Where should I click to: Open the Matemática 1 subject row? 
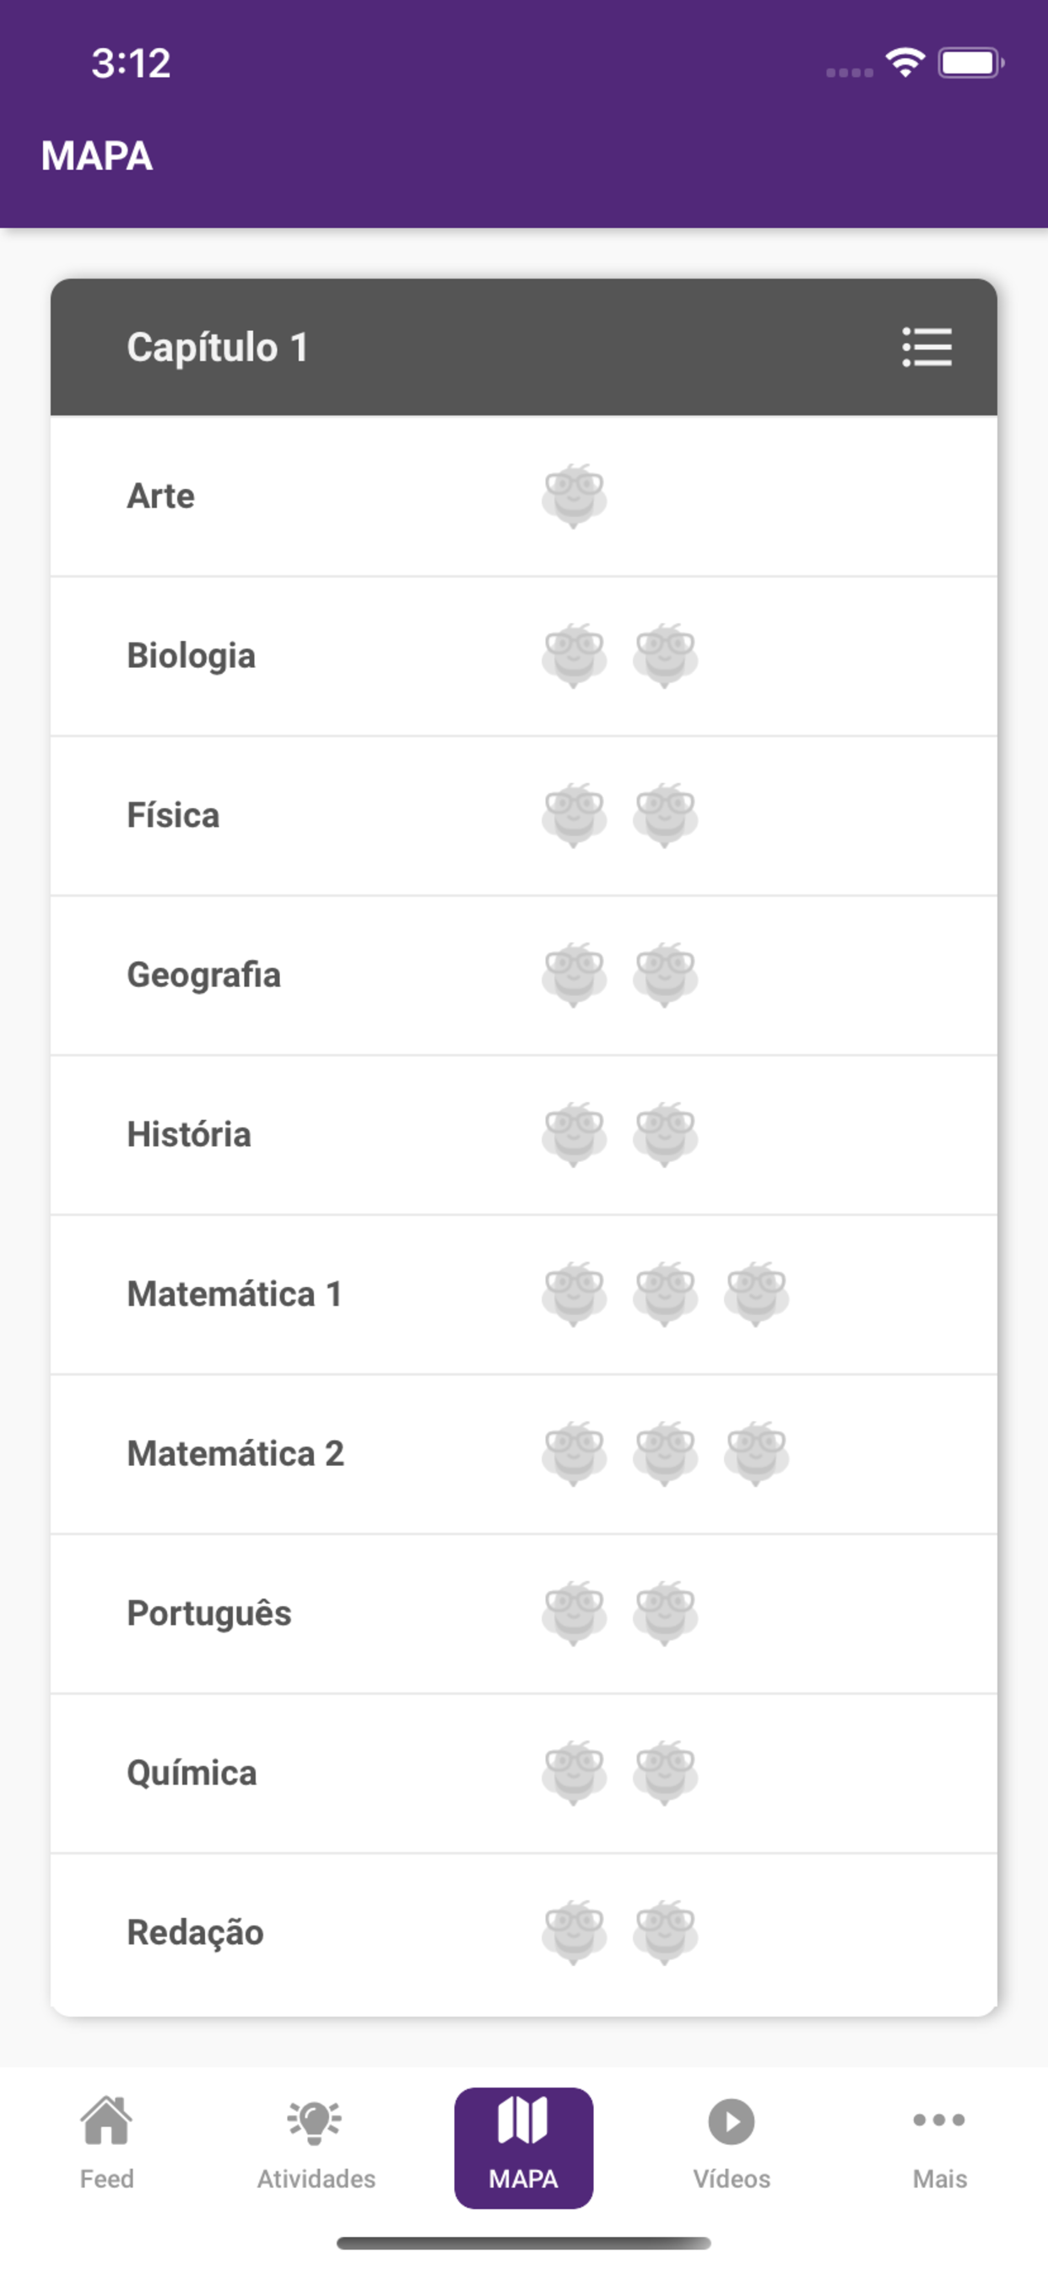tap(235, 1294)
